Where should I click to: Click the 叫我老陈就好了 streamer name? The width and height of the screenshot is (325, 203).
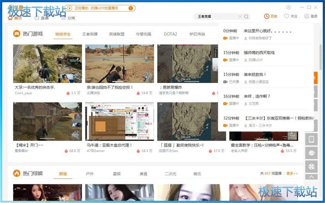tap(260, 38)
